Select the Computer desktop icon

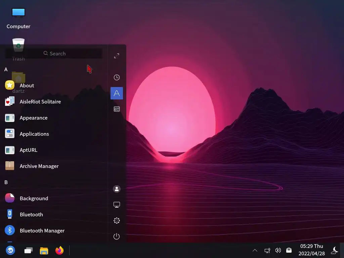click(18, 18)
